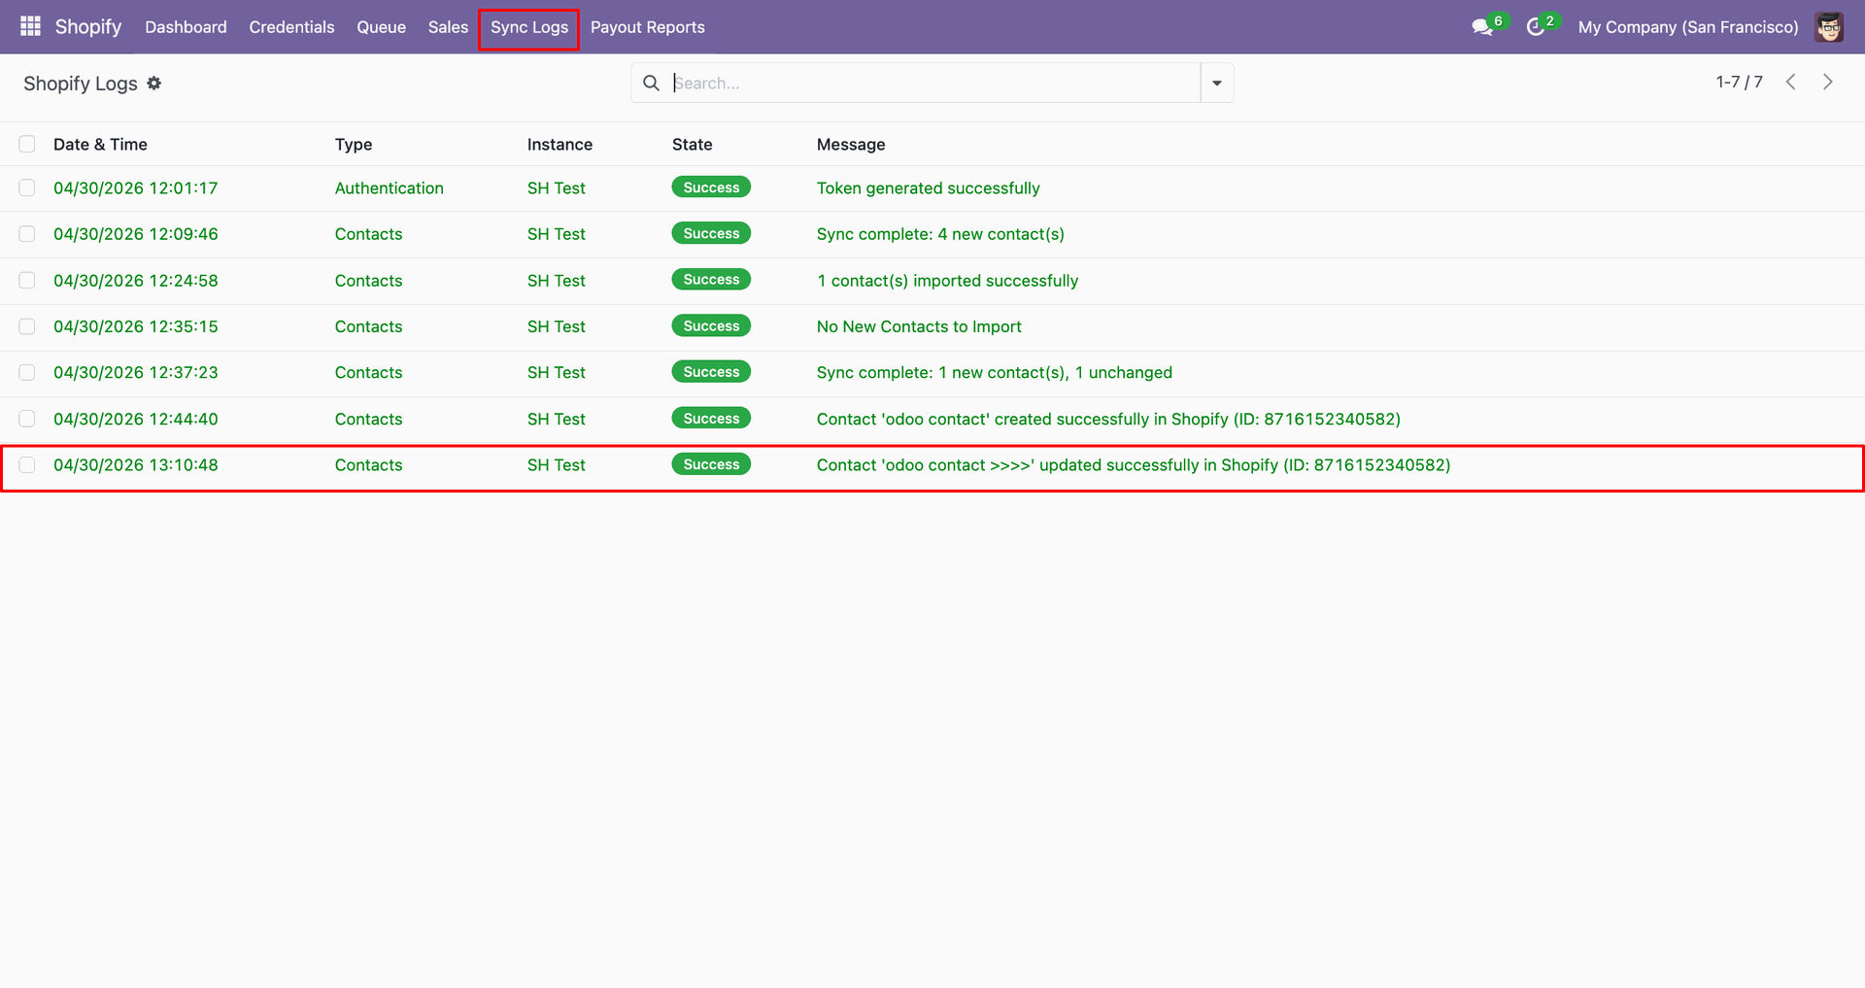Sort by State column header
The image size is (1865, 988).
pos(693,144)
